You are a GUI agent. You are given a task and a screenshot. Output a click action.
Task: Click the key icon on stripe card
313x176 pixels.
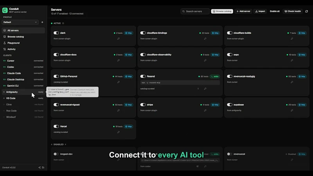(x=205, y=111)
